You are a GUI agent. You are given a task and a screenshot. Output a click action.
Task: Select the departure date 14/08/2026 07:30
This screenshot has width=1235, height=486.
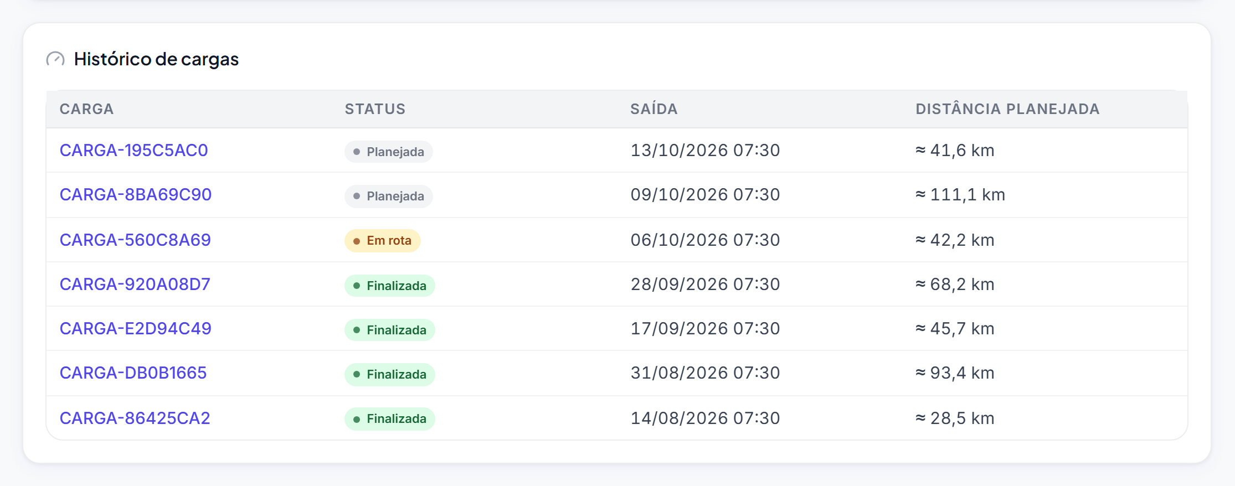705,418
